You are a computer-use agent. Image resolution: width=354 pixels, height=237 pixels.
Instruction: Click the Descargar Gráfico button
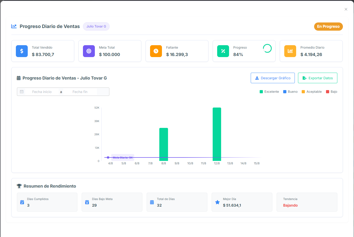273,78
